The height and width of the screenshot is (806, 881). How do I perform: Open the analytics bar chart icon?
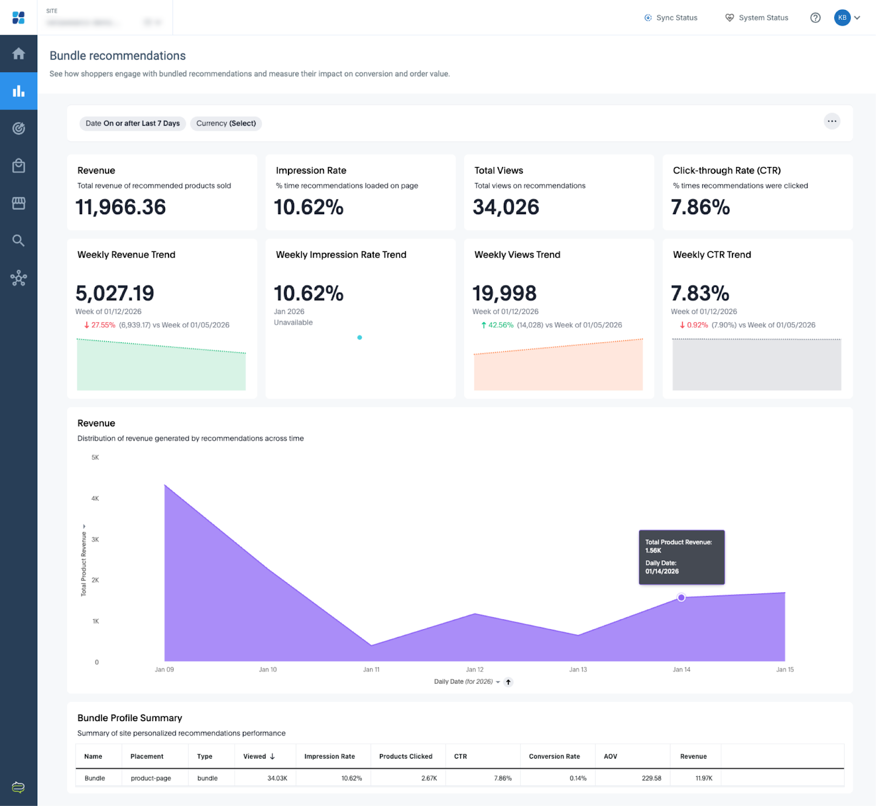(x=19, y=91)
